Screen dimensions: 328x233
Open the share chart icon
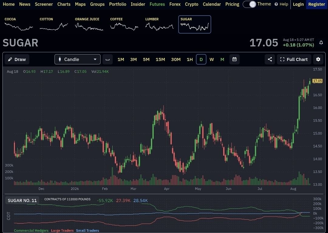(x=270, y=59)
